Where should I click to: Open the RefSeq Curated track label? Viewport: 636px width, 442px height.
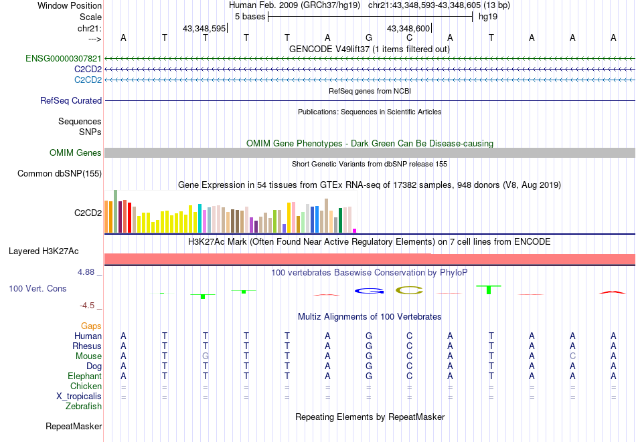71,100
